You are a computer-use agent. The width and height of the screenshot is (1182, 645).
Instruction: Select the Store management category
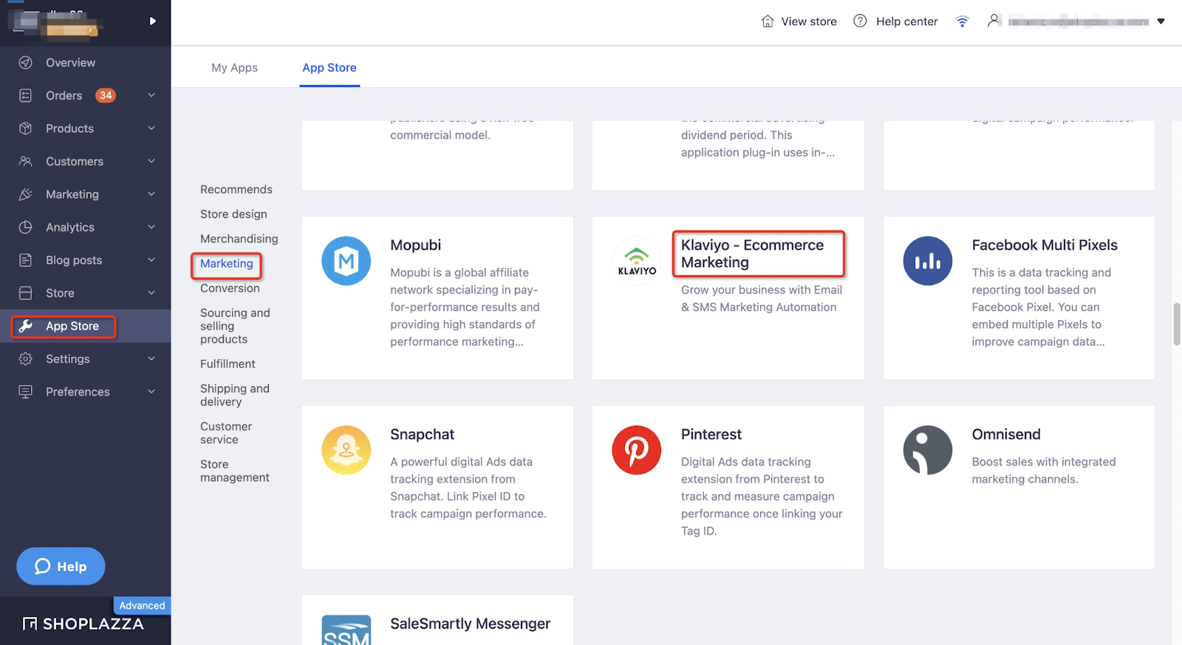[x=235, y=471]
